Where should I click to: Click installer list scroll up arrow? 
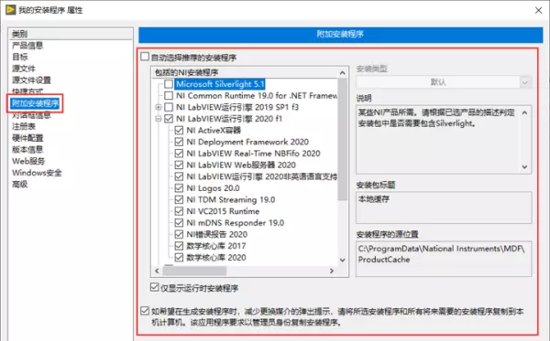tap(342, 73)
